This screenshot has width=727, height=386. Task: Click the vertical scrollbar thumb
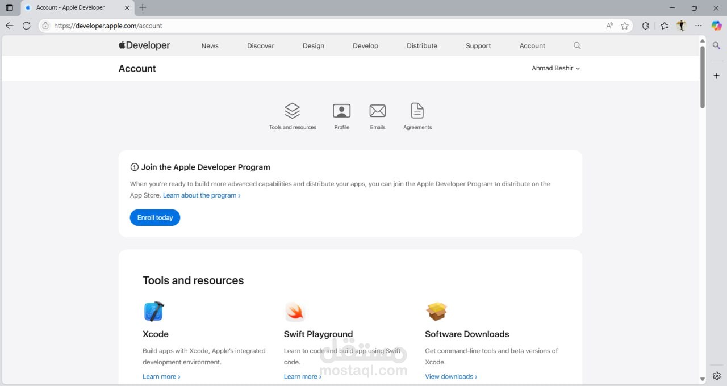point(703,77)
